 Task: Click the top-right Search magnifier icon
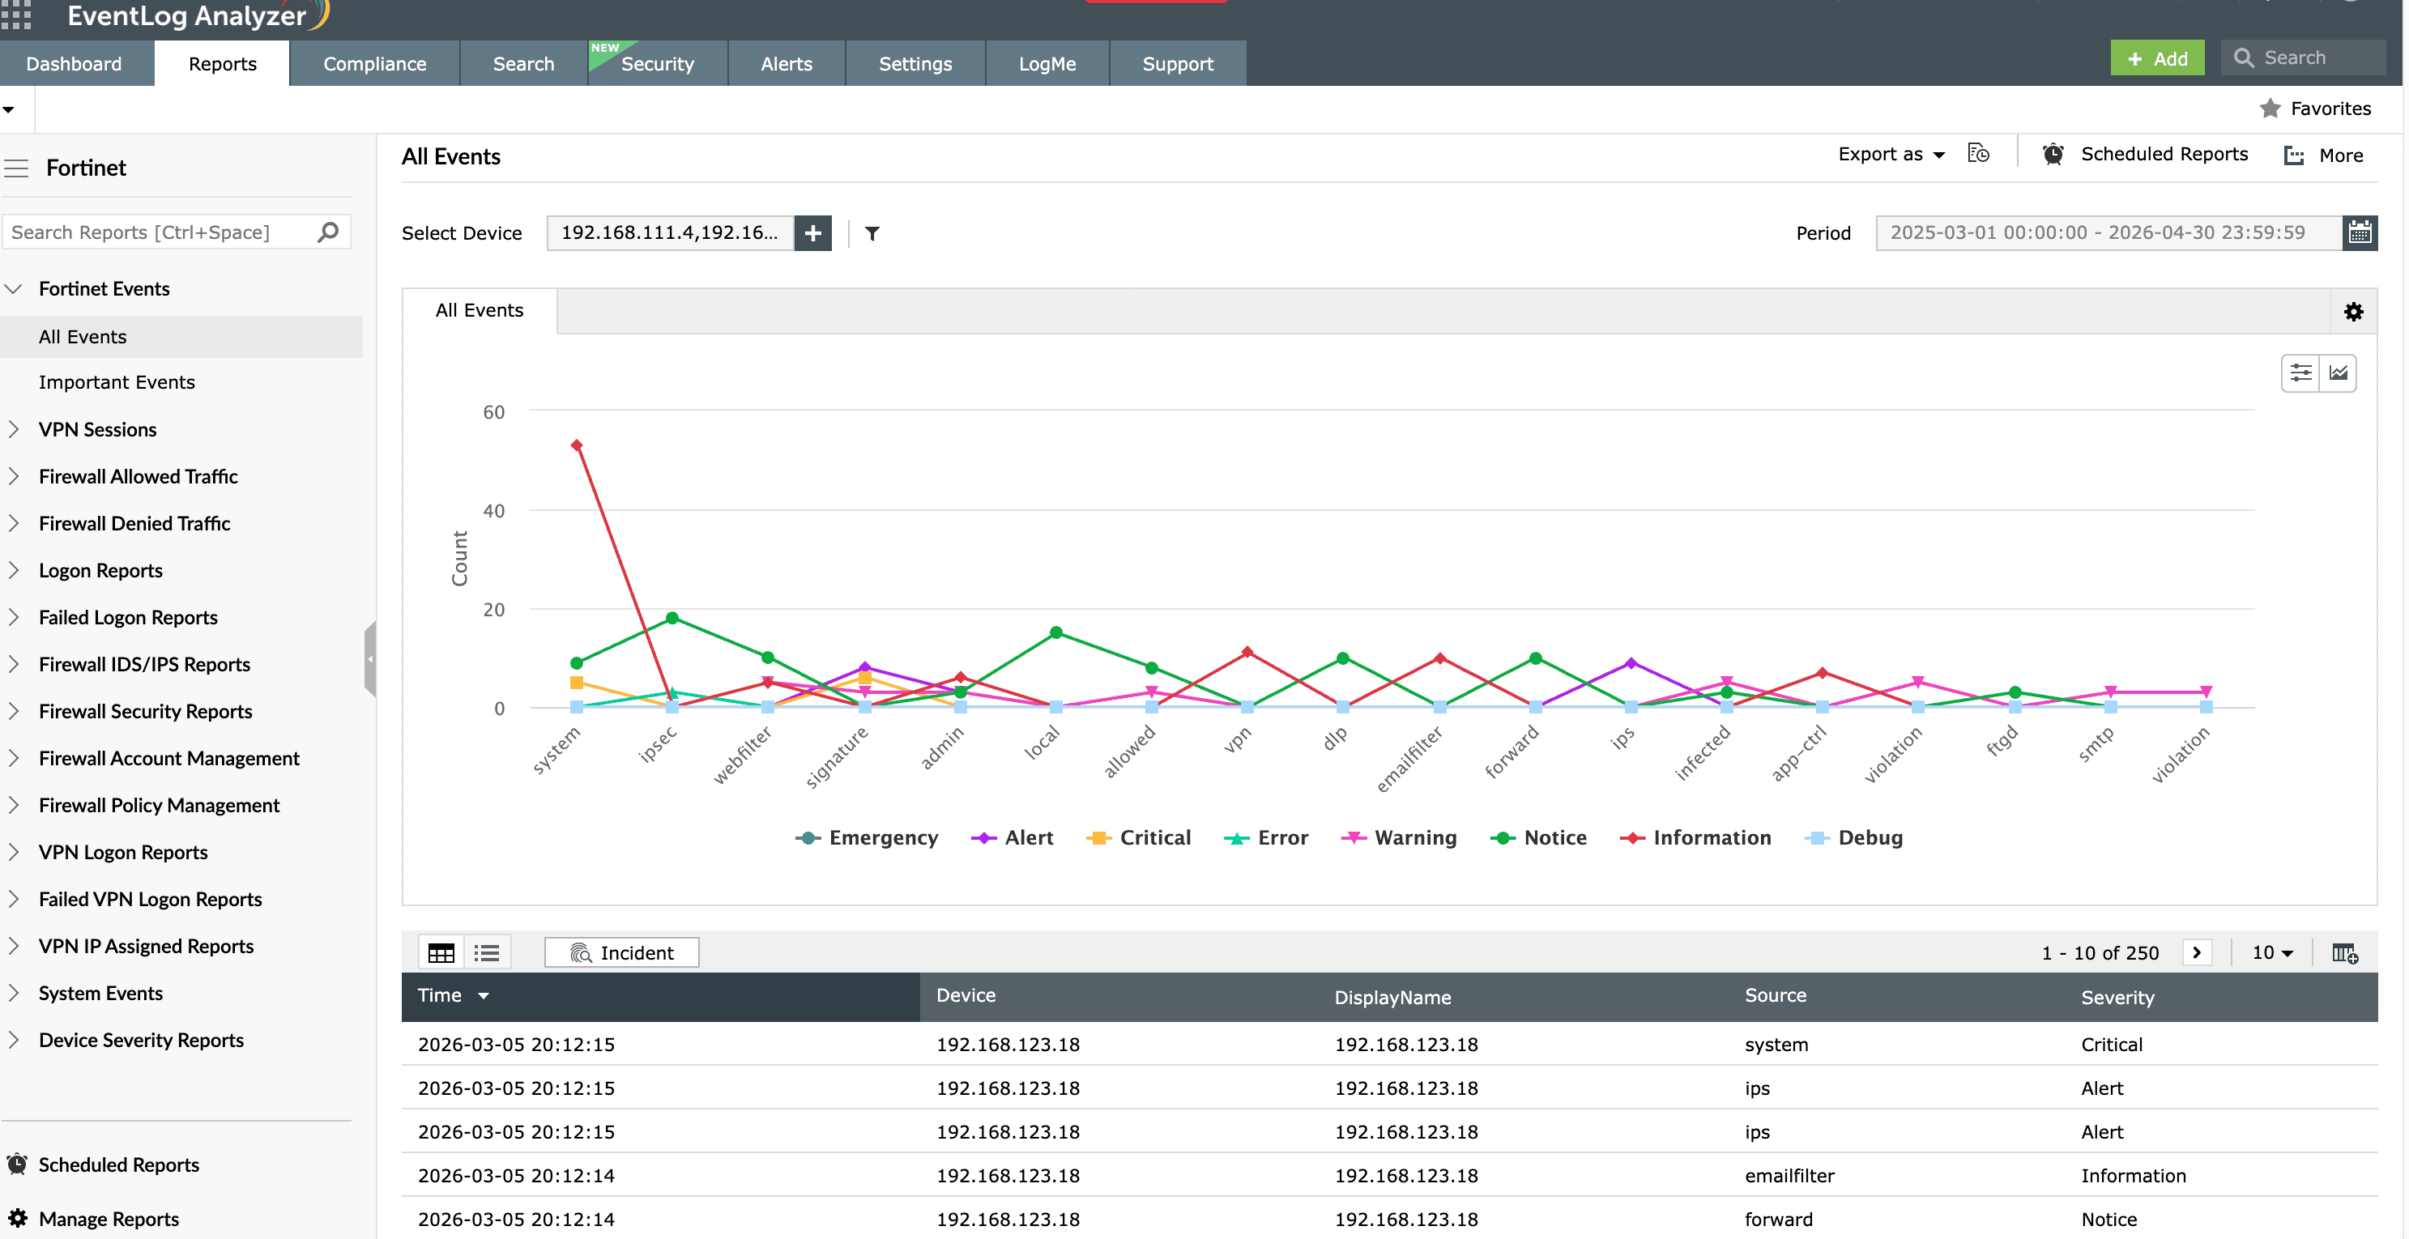[x=2244, y=58]
